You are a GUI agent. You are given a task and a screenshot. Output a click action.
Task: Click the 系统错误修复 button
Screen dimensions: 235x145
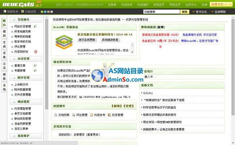tap(110, 40)
